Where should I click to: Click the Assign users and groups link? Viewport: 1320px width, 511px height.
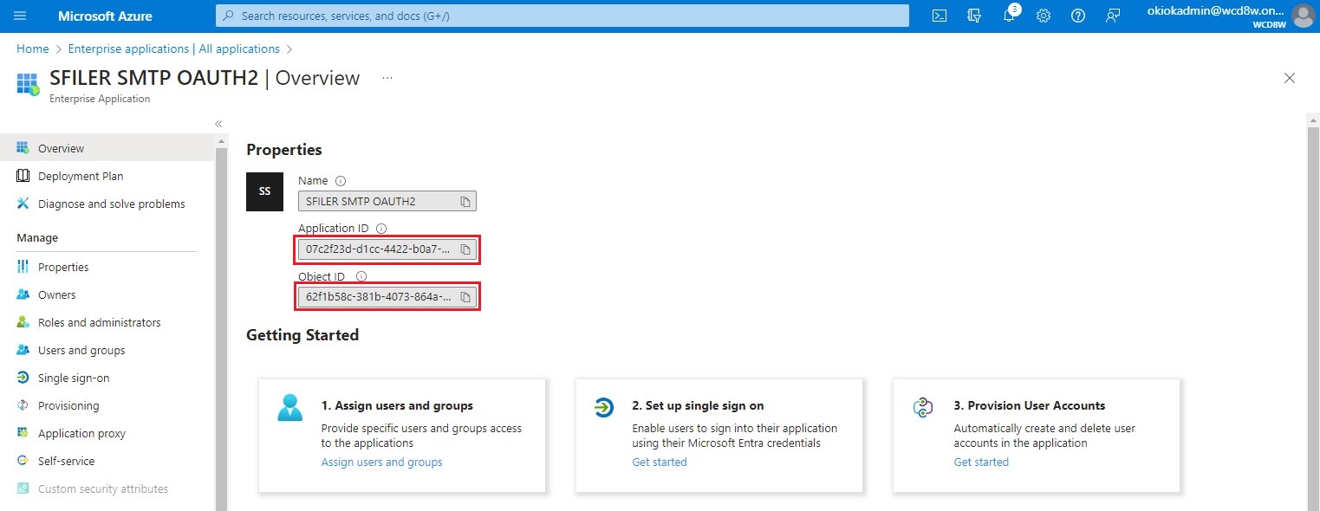point(381,462)
